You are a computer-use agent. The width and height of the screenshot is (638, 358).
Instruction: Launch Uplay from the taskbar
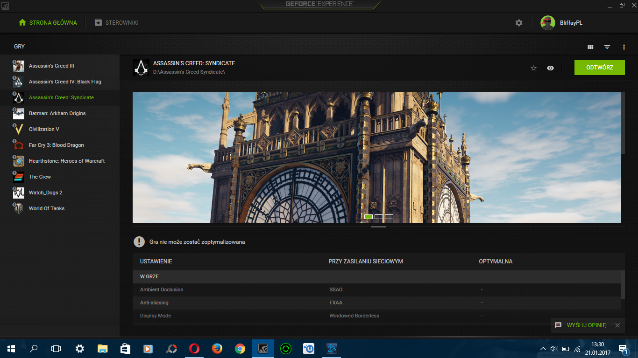coord(308,349)
